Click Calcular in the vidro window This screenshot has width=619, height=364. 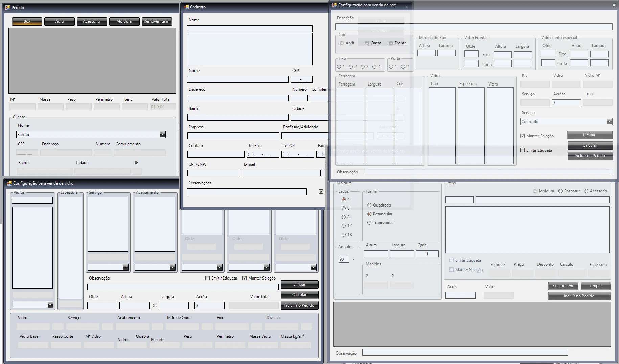pos(299,295)
